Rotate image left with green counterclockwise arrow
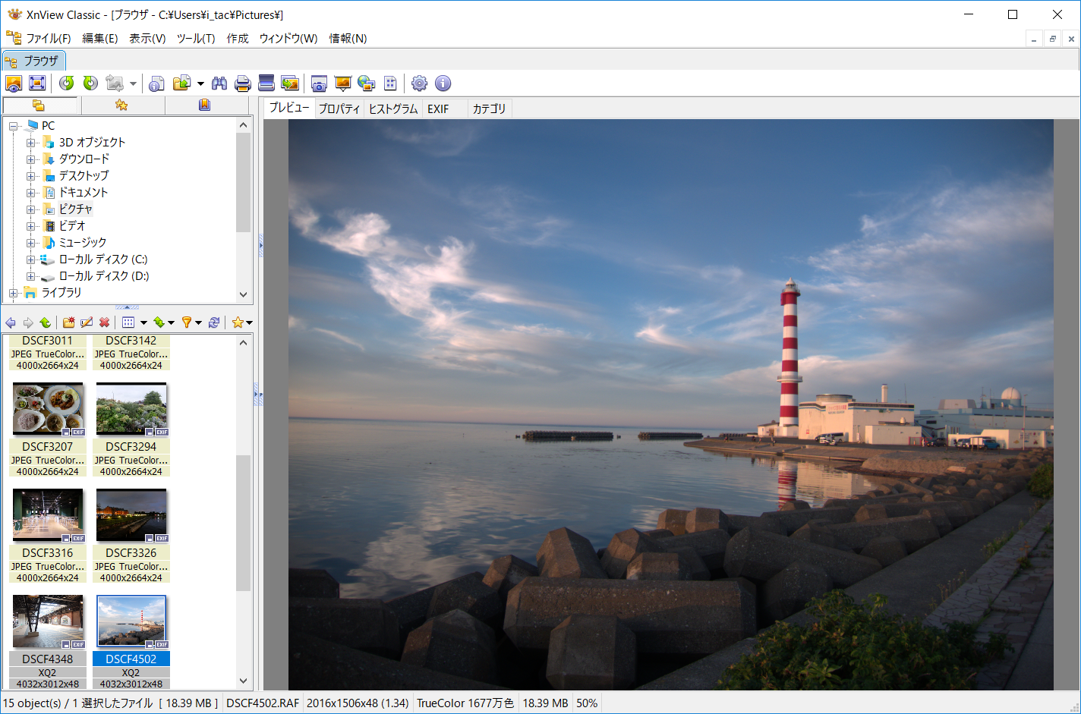The height and width of the screenshot is (714, 1081). [x=67, y=83]
